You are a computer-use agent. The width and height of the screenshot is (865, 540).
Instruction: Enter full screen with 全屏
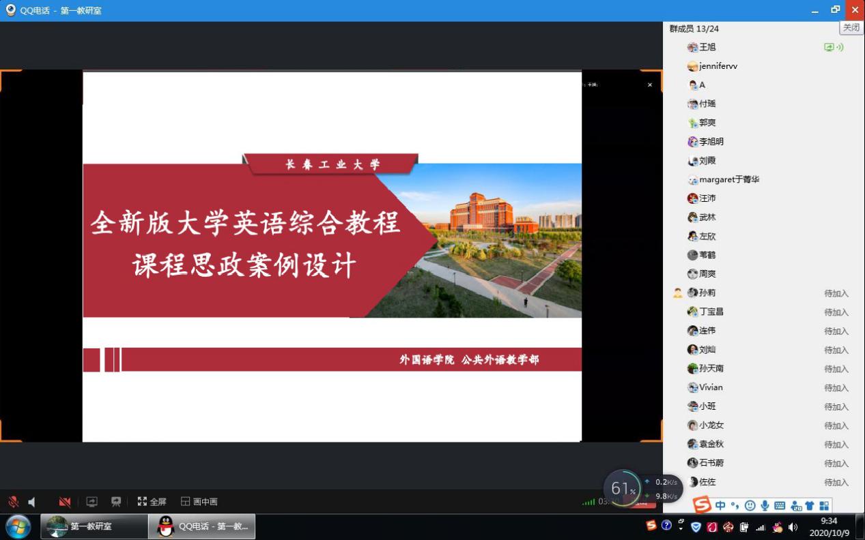tap(152, 502)
